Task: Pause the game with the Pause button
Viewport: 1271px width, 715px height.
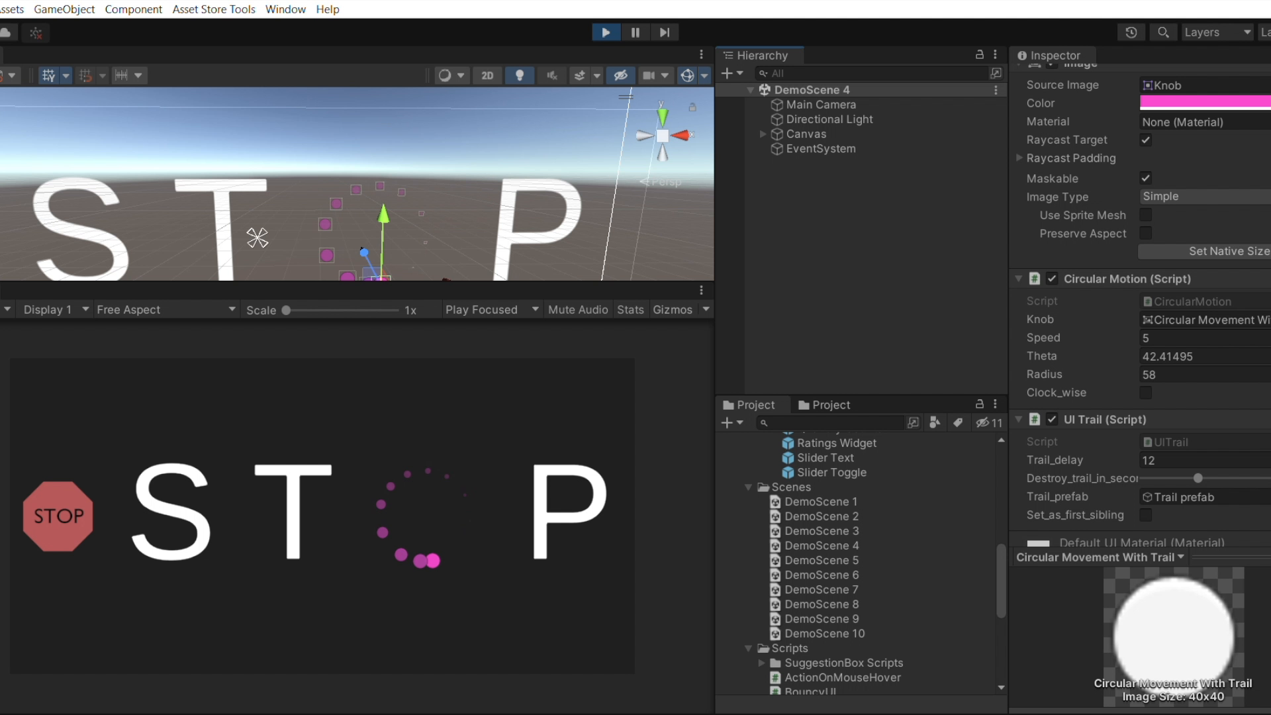Action: tap(635, 32)
